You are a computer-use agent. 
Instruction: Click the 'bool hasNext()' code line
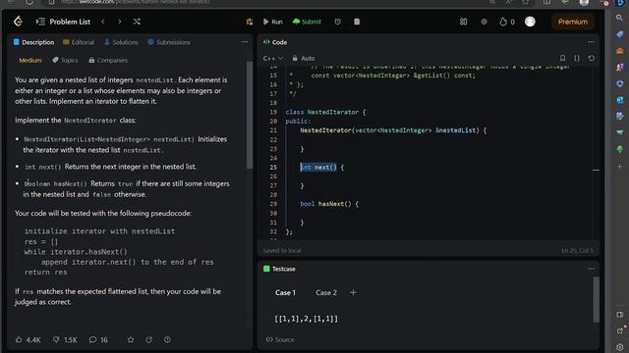[x=329, y=204]
